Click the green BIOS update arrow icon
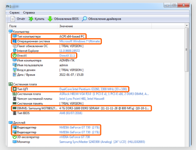Screen dimensions: 196x150 click(x=50, y=19)
